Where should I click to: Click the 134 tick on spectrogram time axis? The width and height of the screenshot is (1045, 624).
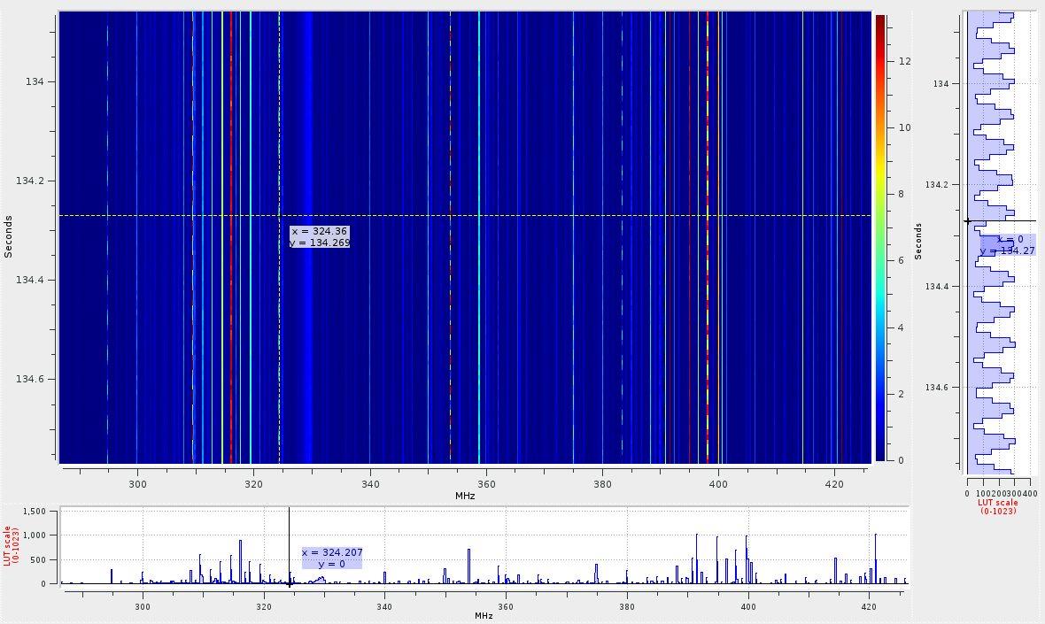(35, 81)
